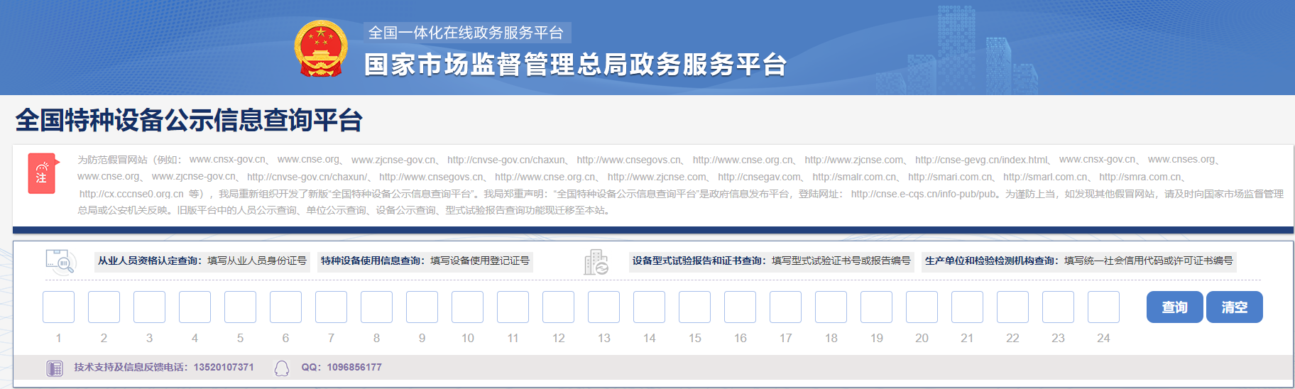
Task: Switch to 设备型式试验报告和证书查询 tab
Action: pos(771,261)
